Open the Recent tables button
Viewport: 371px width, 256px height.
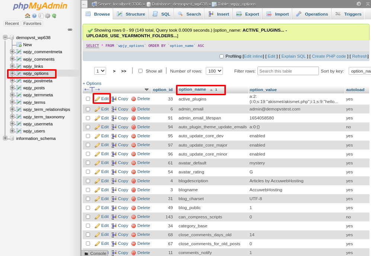coord(12,23)
